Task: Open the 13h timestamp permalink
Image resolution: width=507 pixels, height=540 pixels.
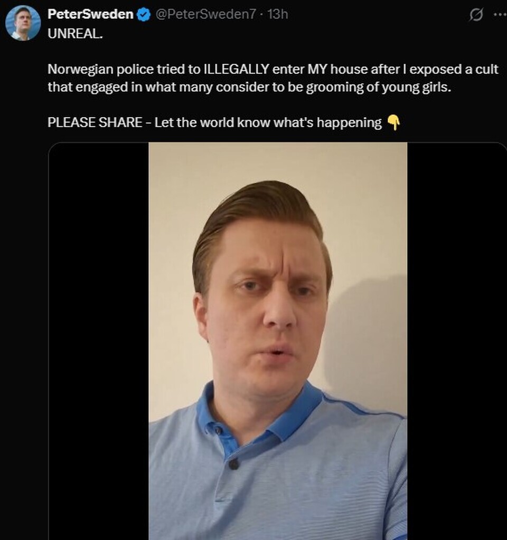Action: click(278, 14)
